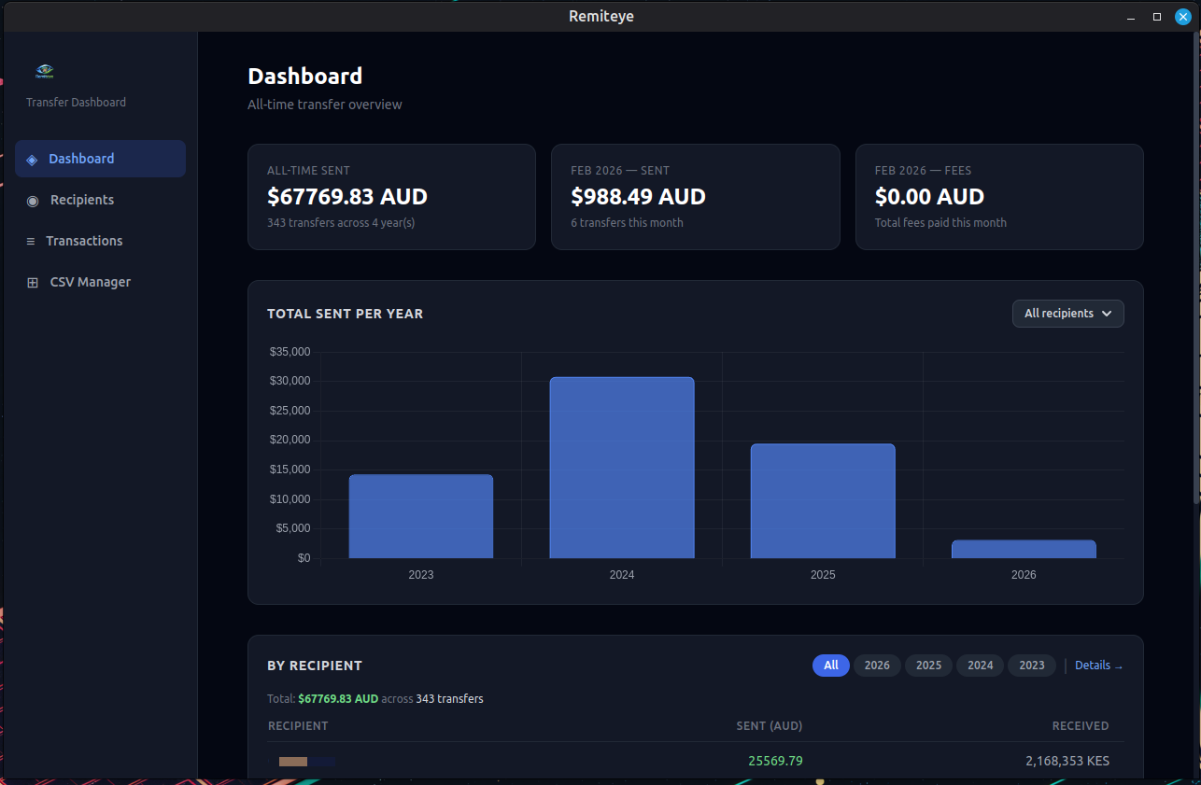Open the CSV Manager grid icon
The image size is (1201, 785).
[x=33, y=282]
